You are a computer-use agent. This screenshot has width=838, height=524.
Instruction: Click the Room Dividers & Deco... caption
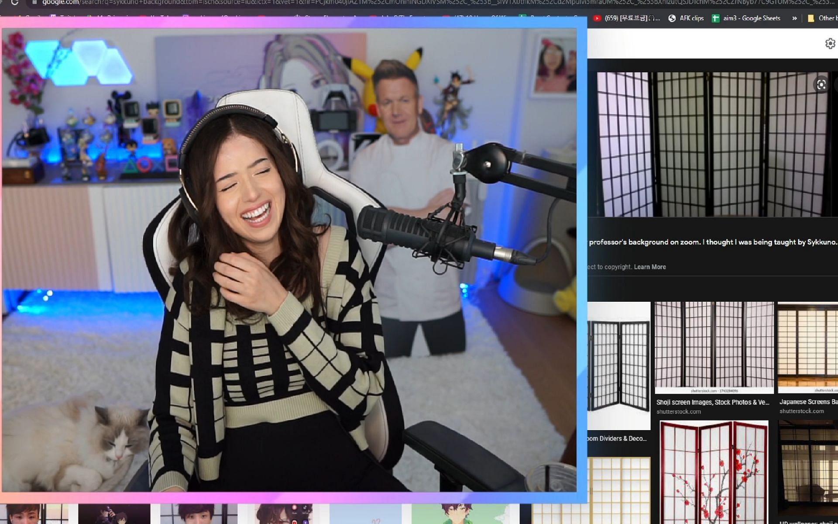(618, 438)
